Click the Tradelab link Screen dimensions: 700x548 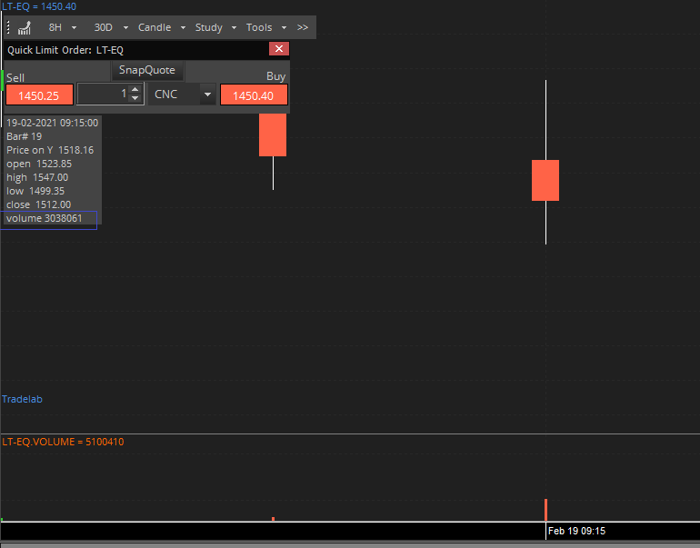[x=23, y=399]
